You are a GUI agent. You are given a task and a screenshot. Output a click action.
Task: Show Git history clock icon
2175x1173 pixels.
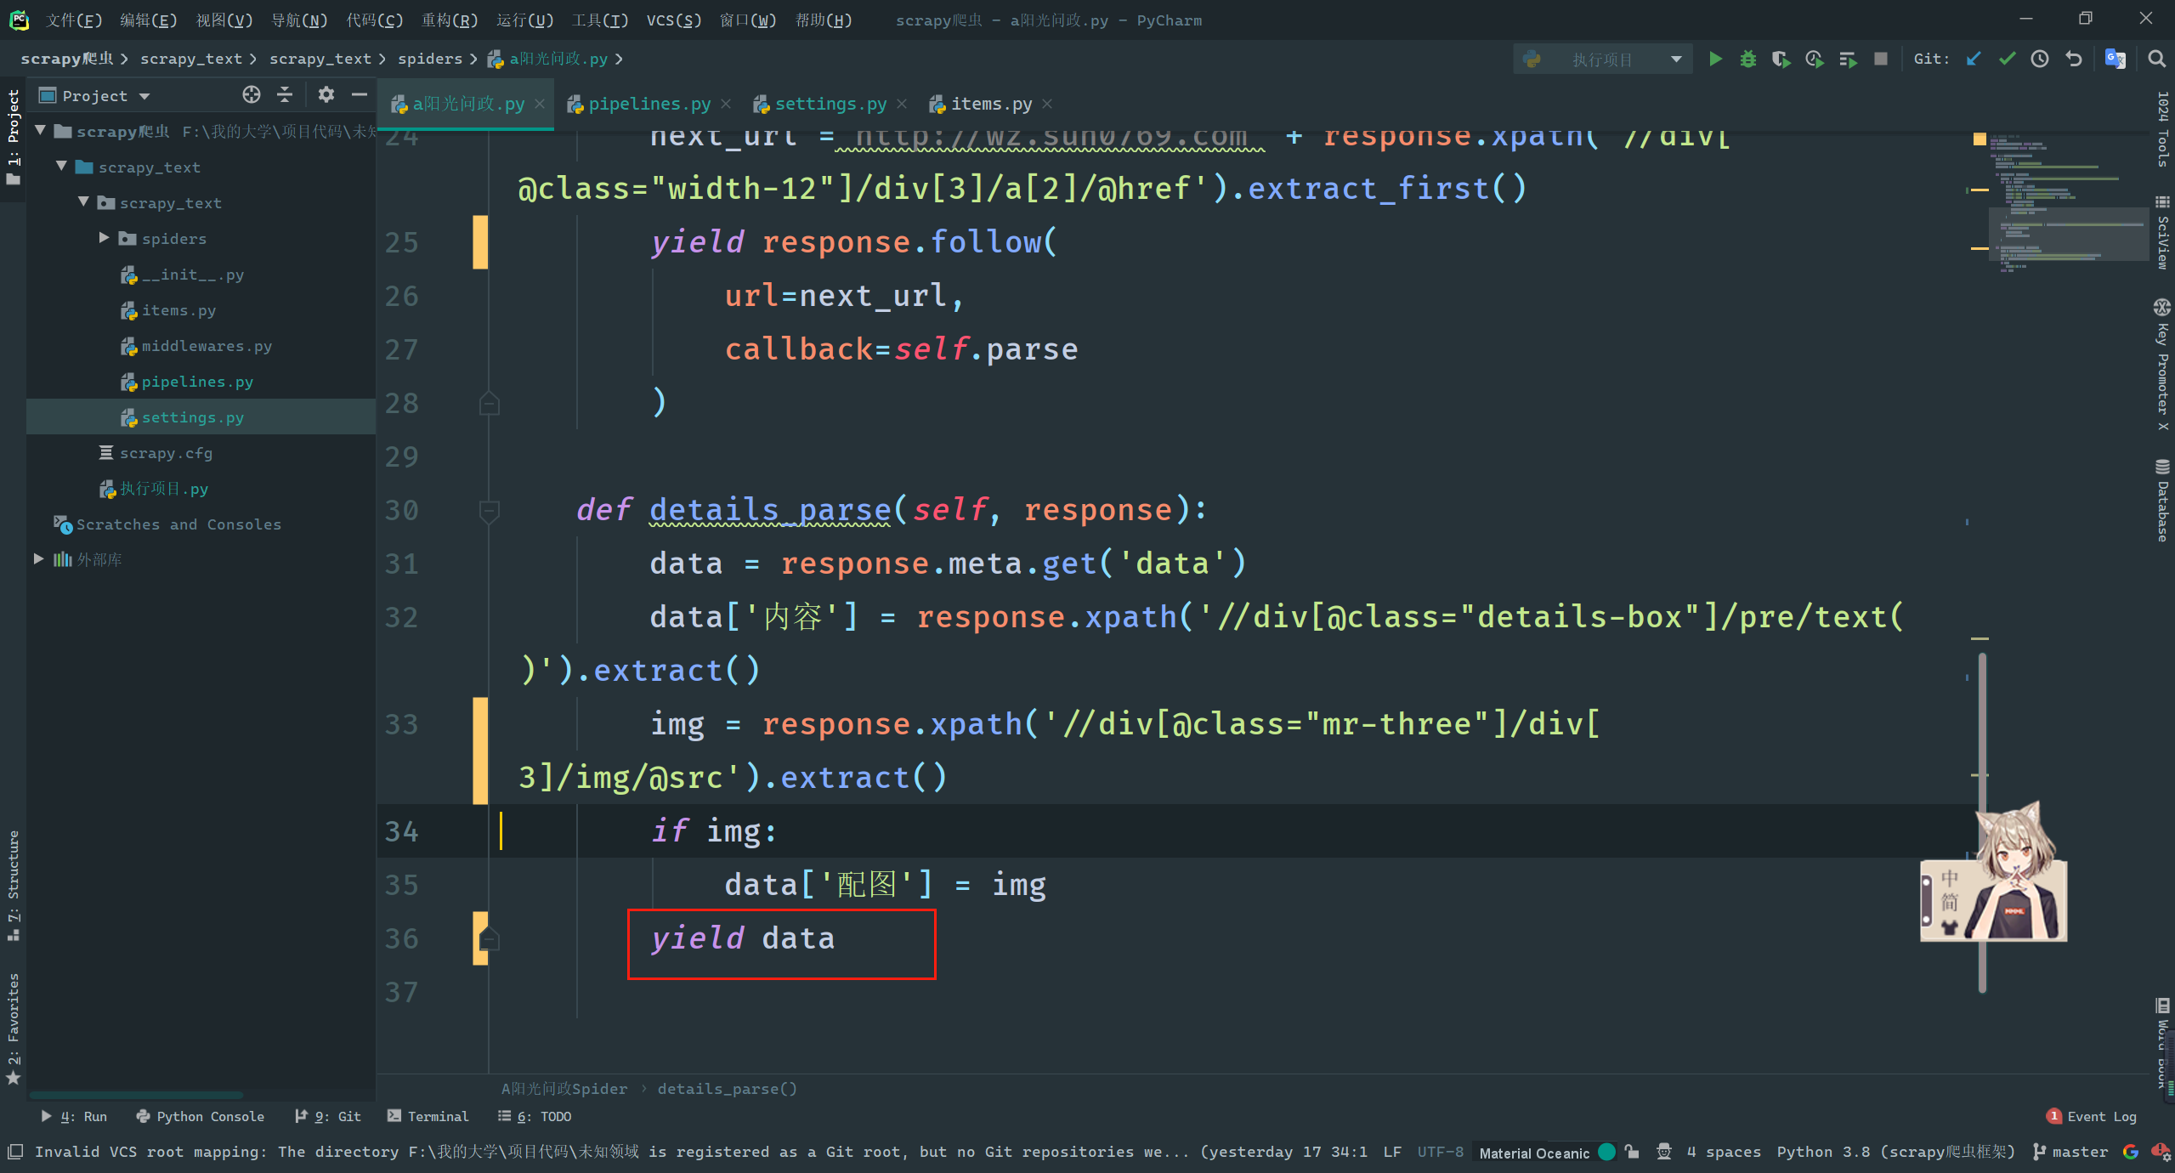[x=2040, y=59]
